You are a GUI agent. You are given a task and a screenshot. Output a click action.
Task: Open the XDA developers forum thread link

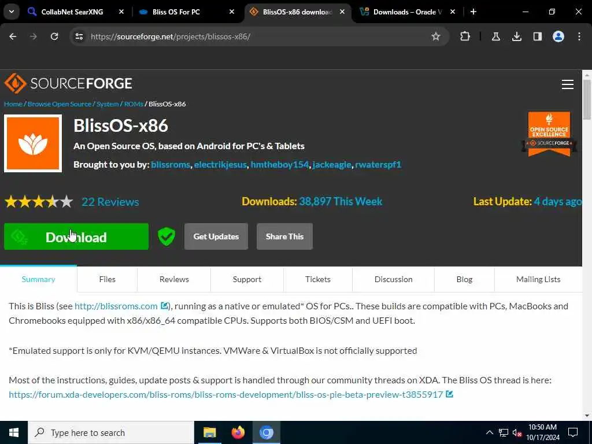pos(226,394)
